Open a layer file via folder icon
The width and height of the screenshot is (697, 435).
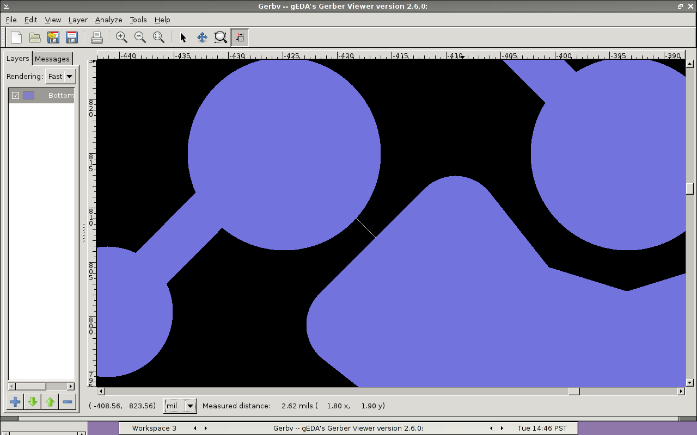tap(35, 38)
